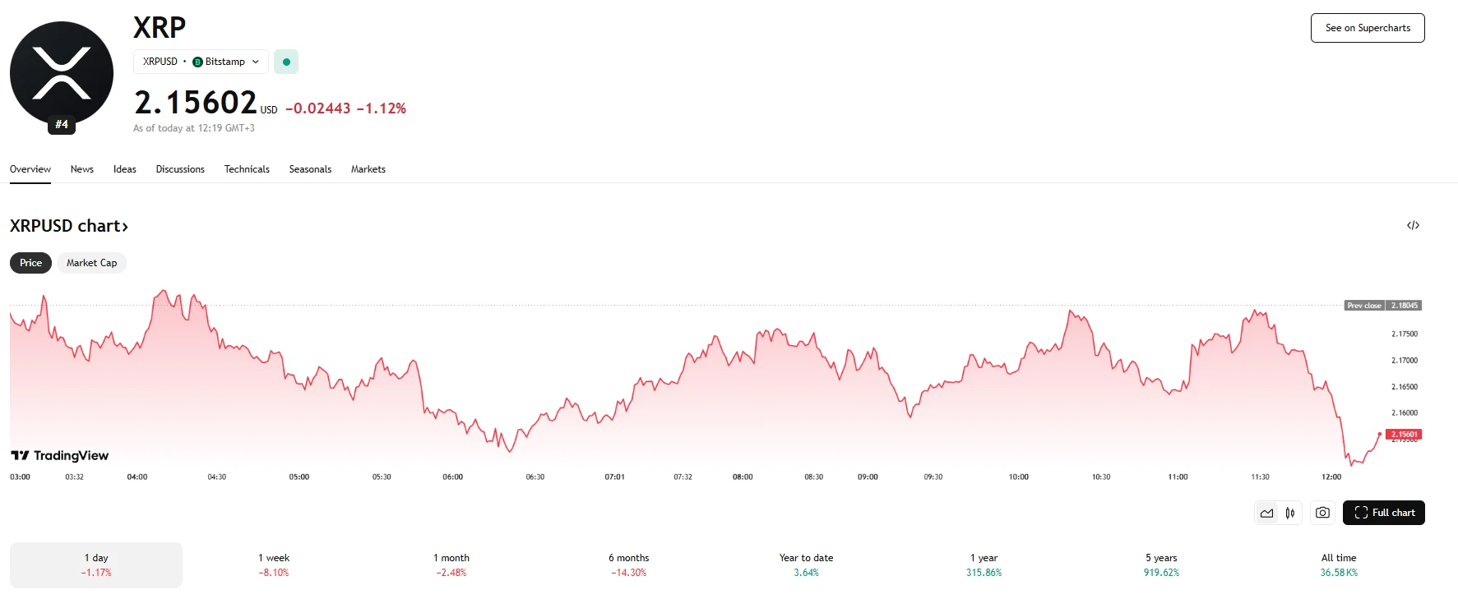The image size is (1458, 599).
Task: Select the Price chart toggle
Action: [30, 263]
